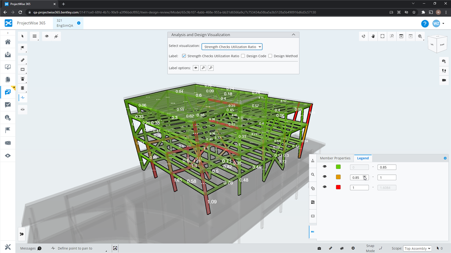Enable the Design Code label checkbox
Image resolution: width=451 pixels, height=253 pixels.
tap(243, 56)
